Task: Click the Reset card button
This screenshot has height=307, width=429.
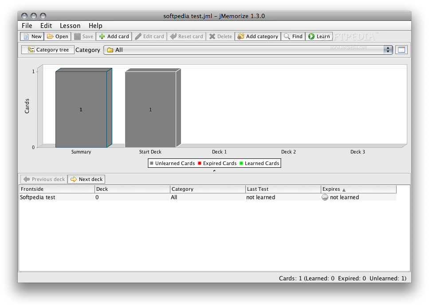Action: click(186, 36)
